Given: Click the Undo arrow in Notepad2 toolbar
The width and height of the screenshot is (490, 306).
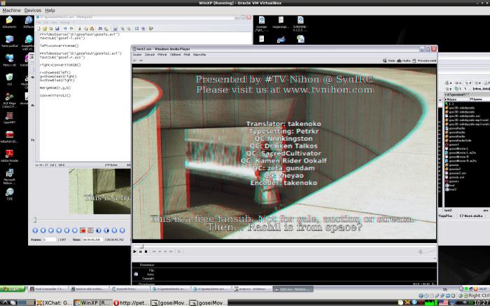Looking at the screenshot, I should click(x=65, y=29).
